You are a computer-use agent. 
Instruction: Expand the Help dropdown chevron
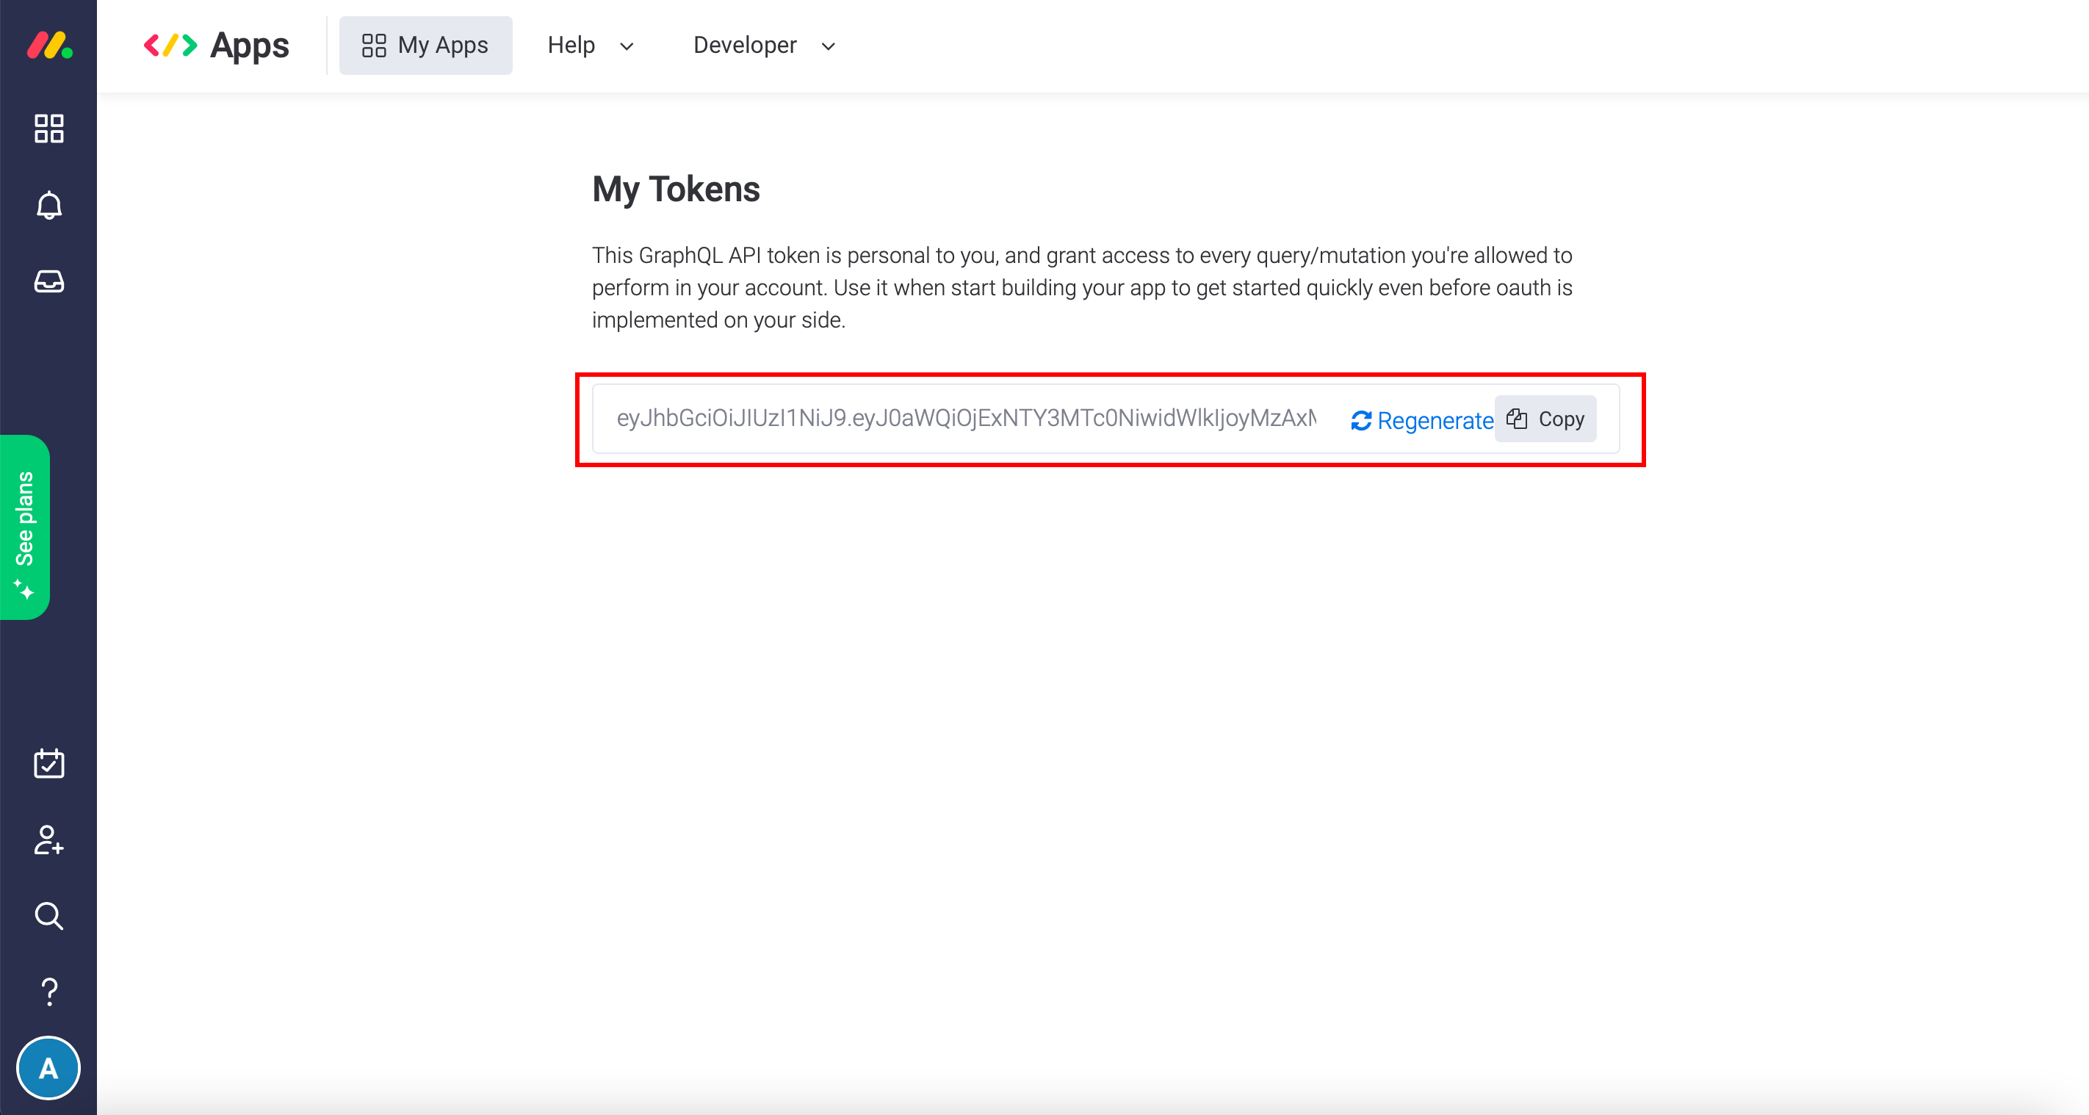626,46
